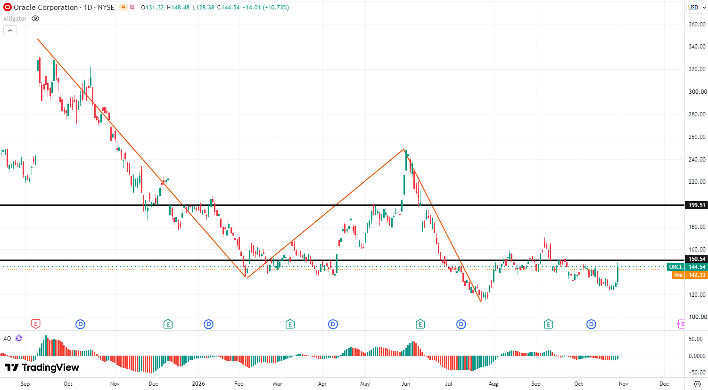Image resolution: width=708 pixels, height=390 pixels.
Task: Click the ORCL 144.54 last price label
Action: coord(687,267)
